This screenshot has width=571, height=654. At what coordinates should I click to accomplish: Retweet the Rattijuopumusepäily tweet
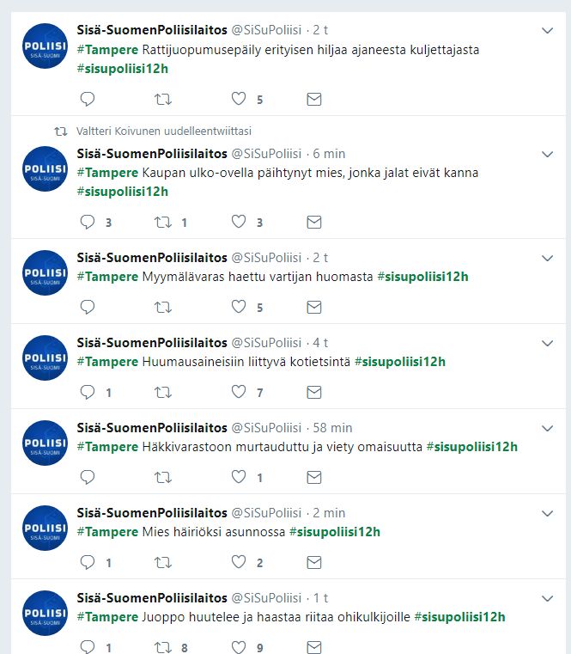[x=163, y=100]
